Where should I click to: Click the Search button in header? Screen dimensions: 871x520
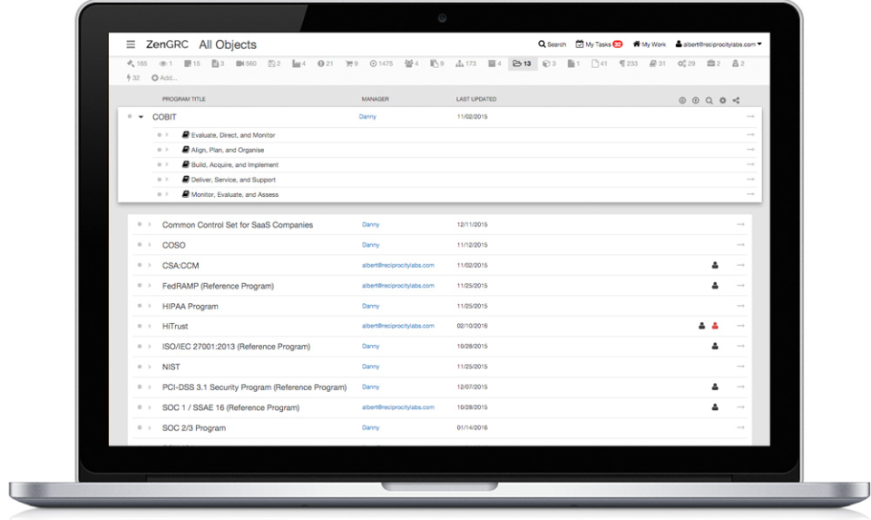click(552, 44)
